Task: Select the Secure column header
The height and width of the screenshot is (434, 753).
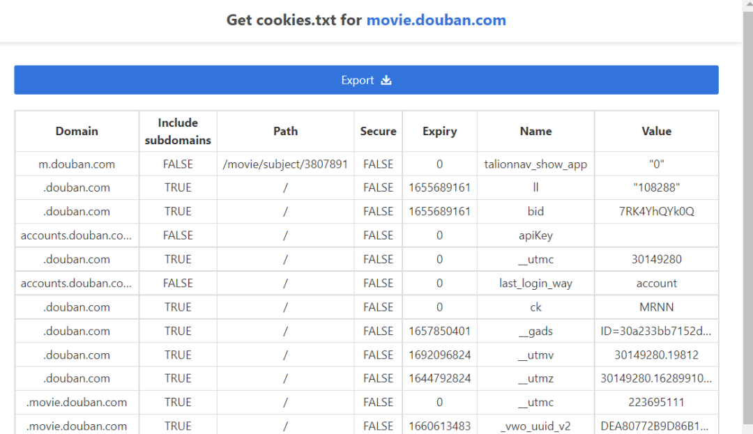Action: point(379,132)
